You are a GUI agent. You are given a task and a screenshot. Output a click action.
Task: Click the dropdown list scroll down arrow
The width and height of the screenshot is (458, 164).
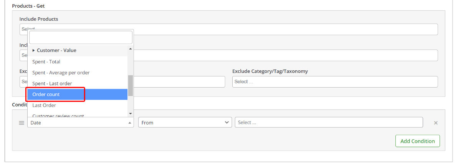coord(131,113)
